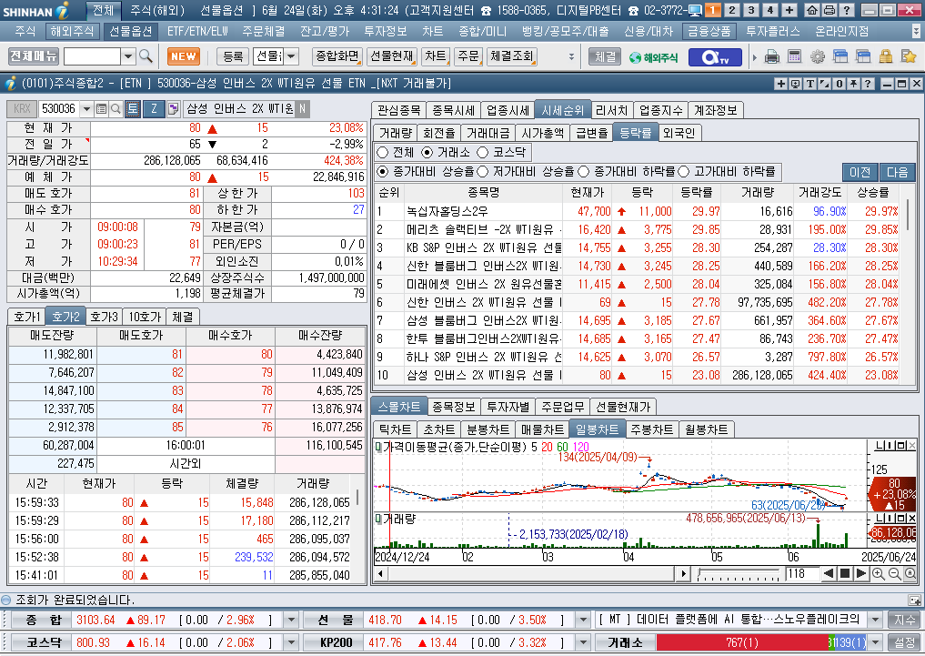This screenshot has width=925, height=656.
Task: Open the 코스닥 index ticker dropdown
Action: (290, 642)
